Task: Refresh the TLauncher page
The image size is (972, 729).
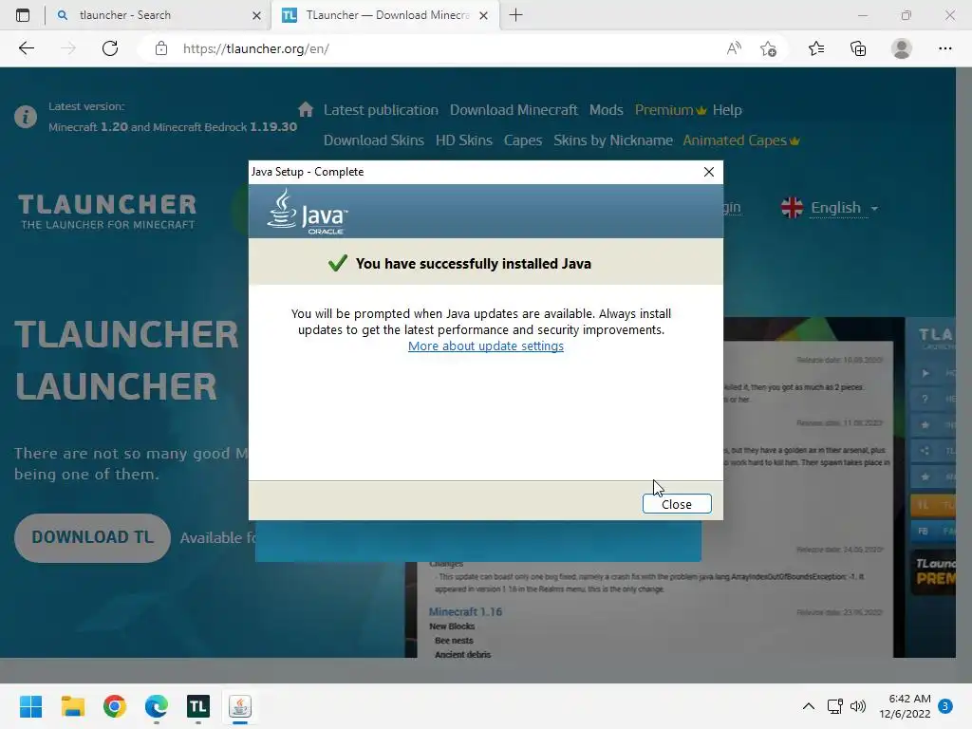Action: [110, 48]
